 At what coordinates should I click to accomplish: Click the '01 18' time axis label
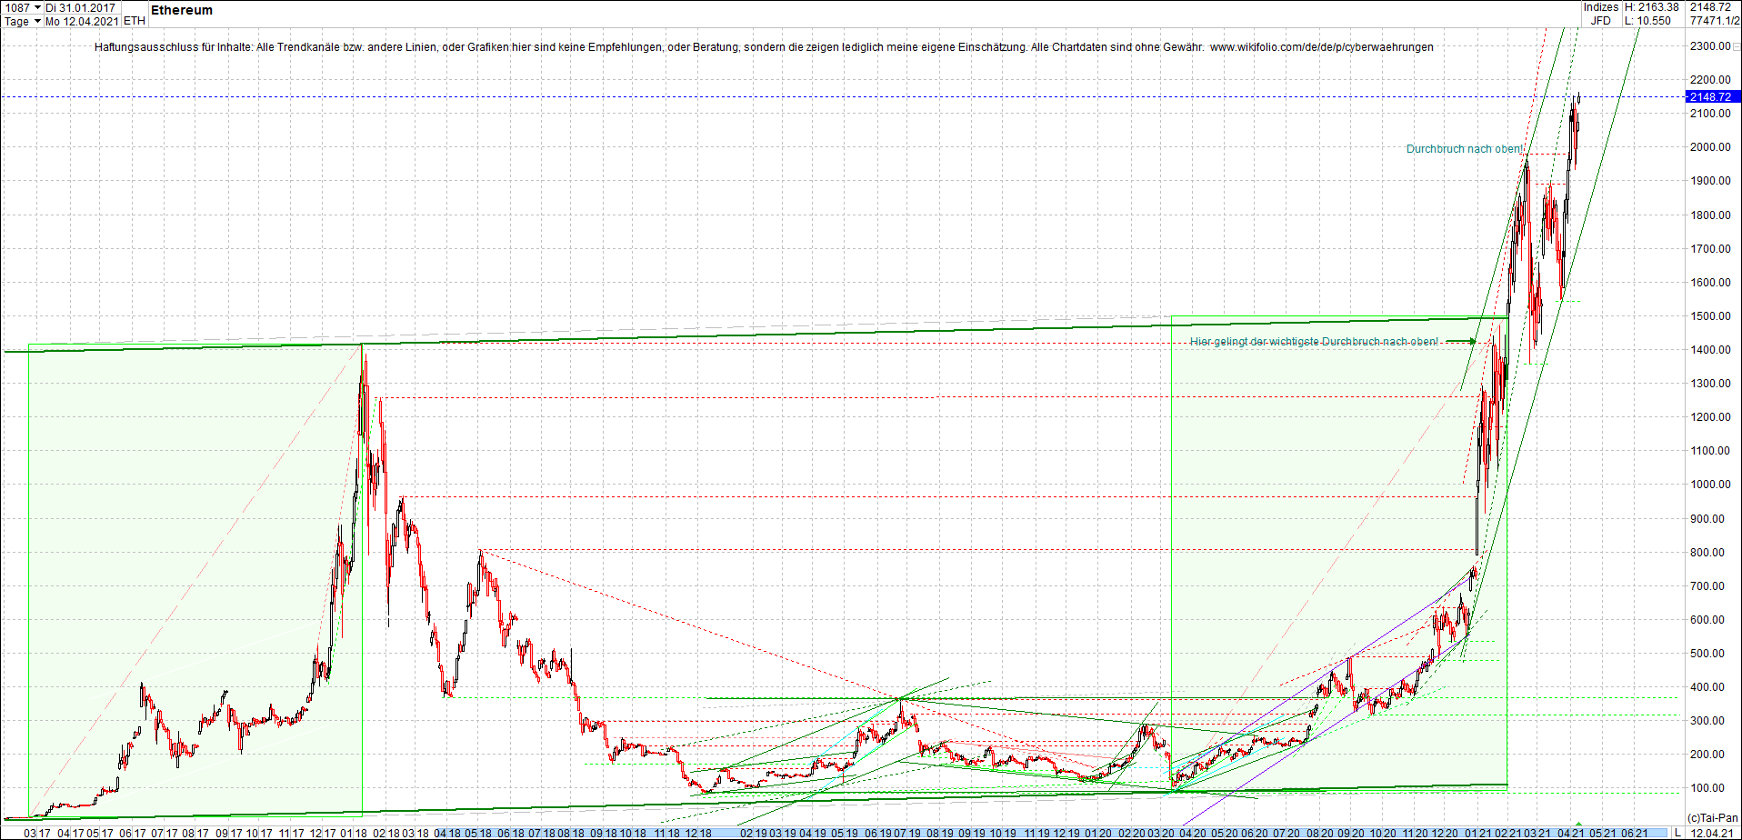pyautogui.click(x=354, y=833)
